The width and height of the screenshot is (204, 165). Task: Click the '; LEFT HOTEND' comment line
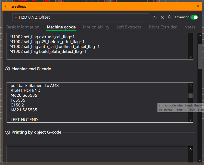23,120
